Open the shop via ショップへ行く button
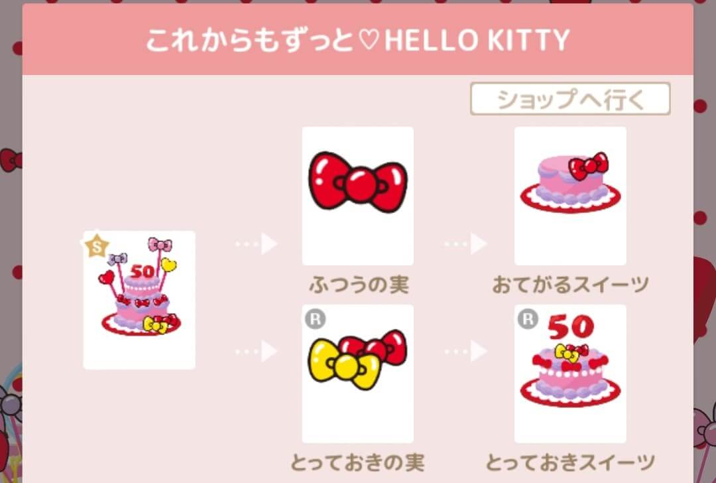Viewport: 716px width, 483px height. [570, 99]
